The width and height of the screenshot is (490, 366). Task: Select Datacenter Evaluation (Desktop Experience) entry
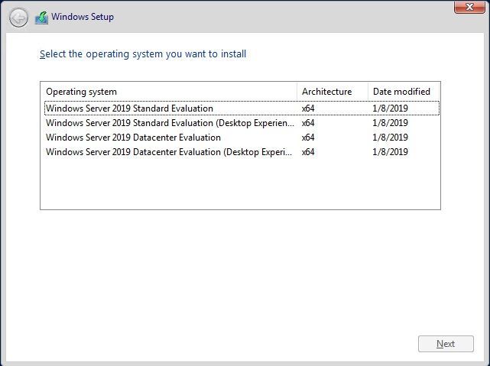click(x=170, y=152)
